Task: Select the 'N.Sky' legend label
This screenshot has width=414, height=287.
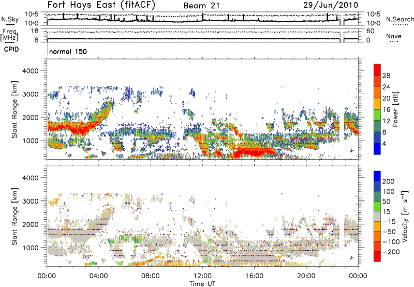Action: (x=10, y=19)
